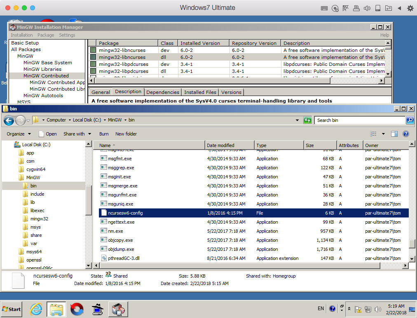This screenshot has width=417, height=318.
Task: Click the package list horizontal scrollbar
Action: [x=213, y=80]
